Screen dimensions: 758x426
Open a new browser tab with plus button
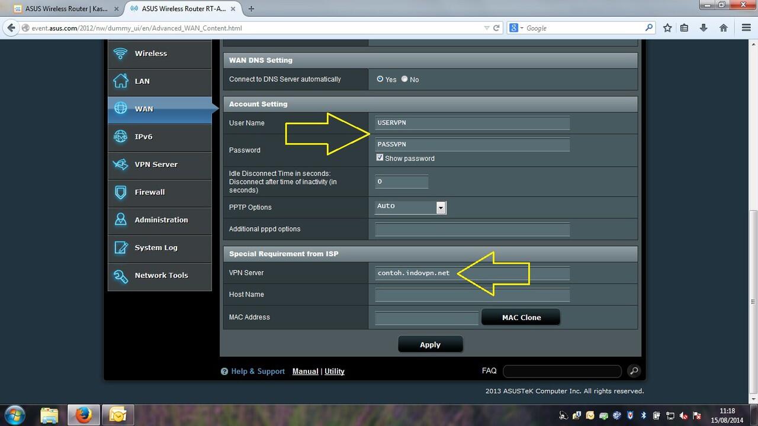(252, 8)
